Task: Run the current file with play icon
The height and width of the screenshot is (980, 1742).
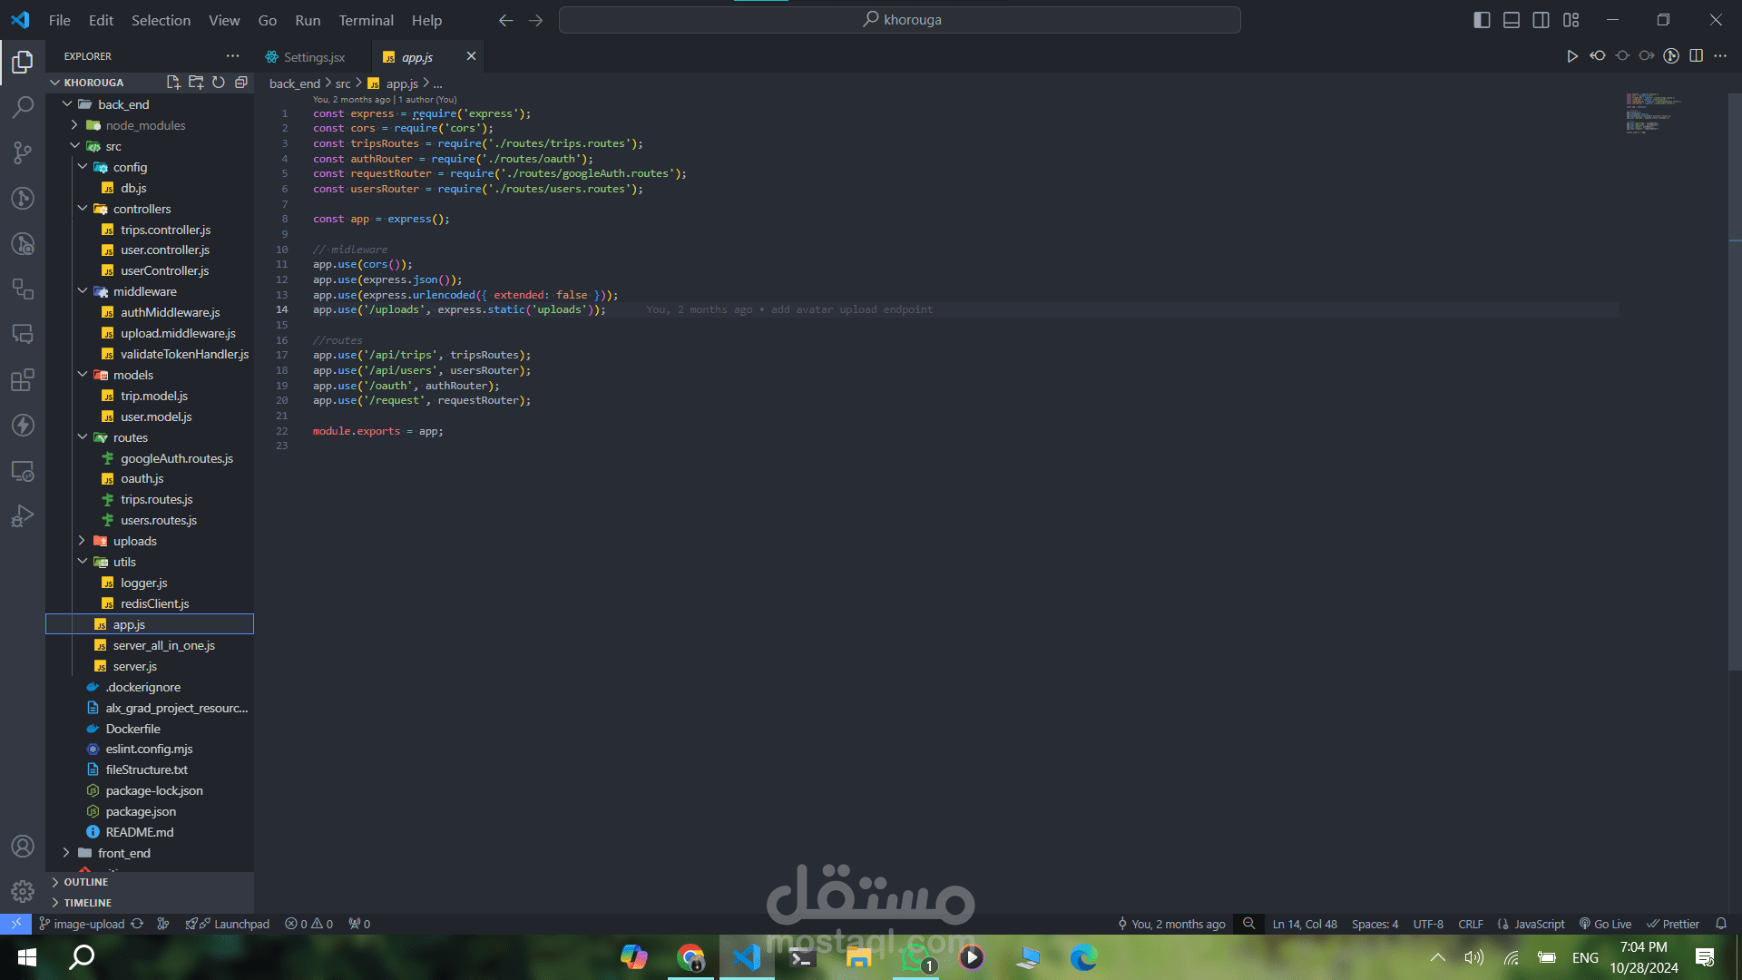Action: [1571, 56]
